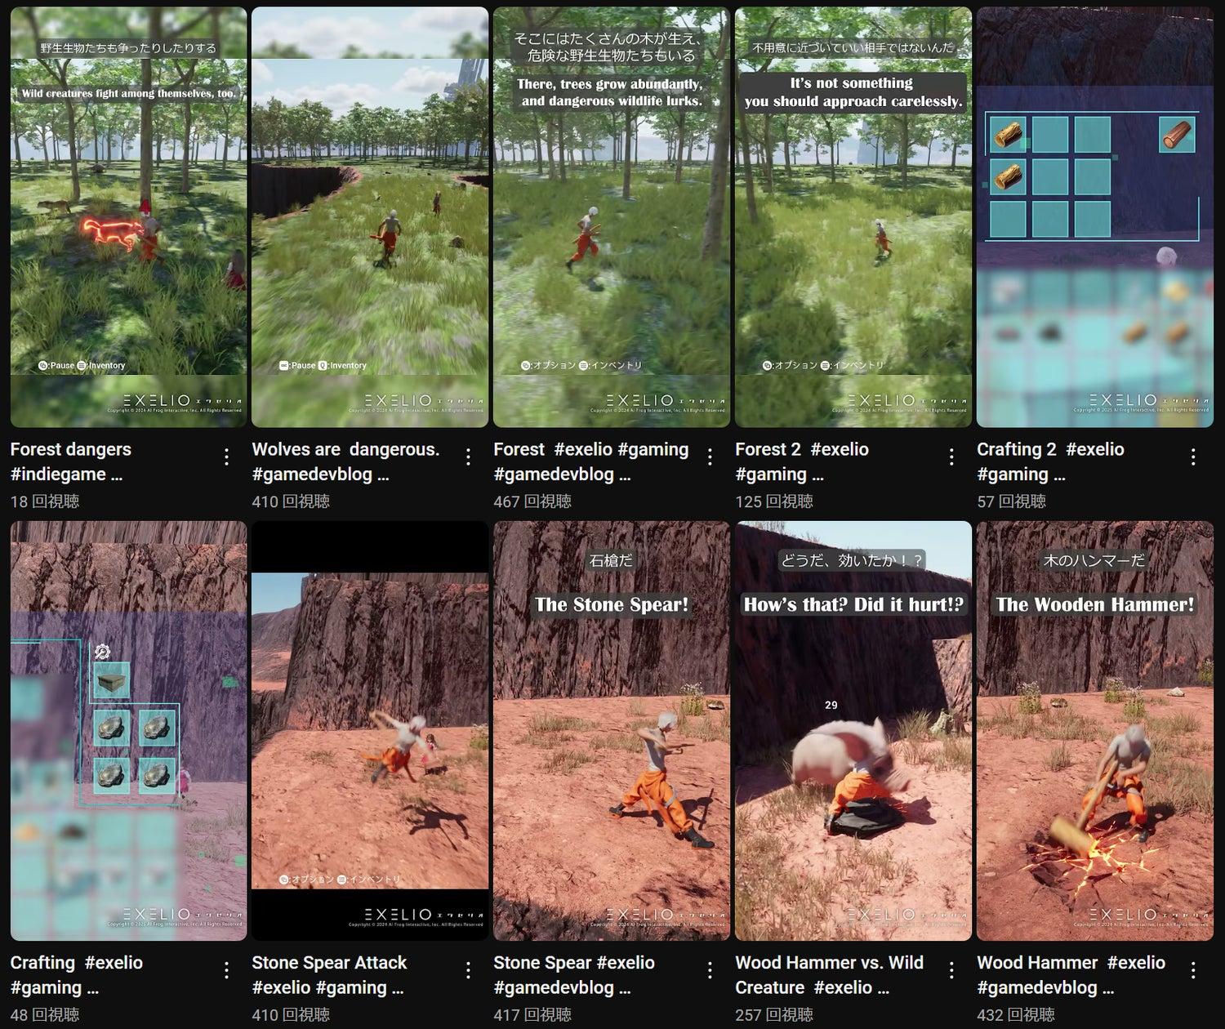Screen dimensions: 1225x1029
Task: Open The Wooden Hammer! video thumbnail
Action: click(x=1095, y=731)
